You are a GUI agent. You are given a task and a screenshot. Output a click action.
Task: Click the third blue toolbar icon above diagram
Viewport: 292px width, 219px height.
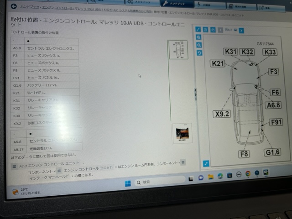(x=213, y=30)
